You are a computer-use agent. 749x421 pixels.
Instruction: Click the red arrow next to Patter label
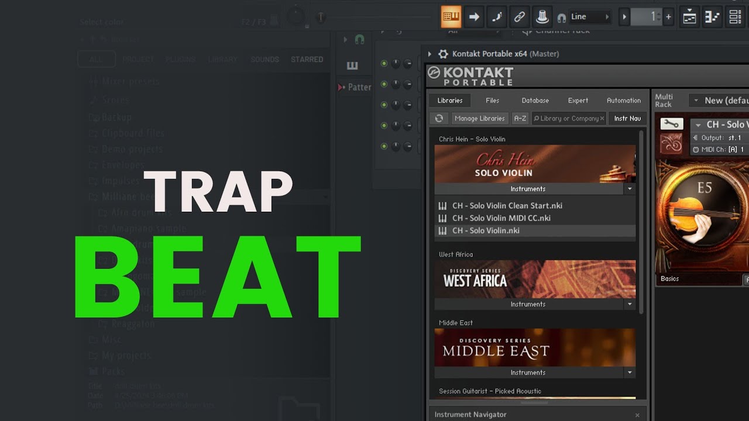tap(341, 87)
